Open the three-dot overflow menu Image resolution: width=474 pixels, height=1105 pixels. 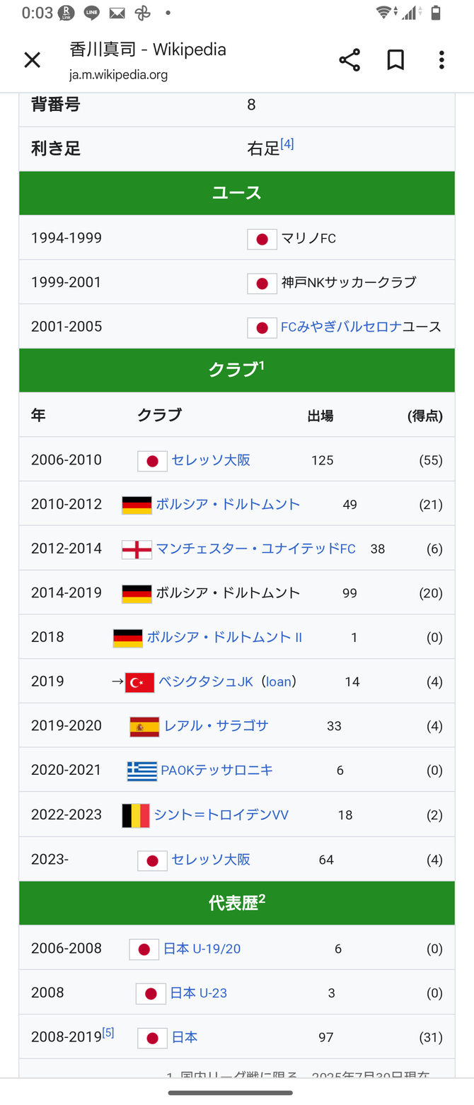441,60
